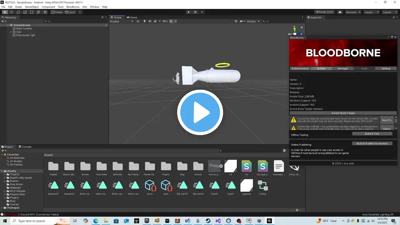
Task: Open the Gizmos dropdown
Action: click(252, 21)
